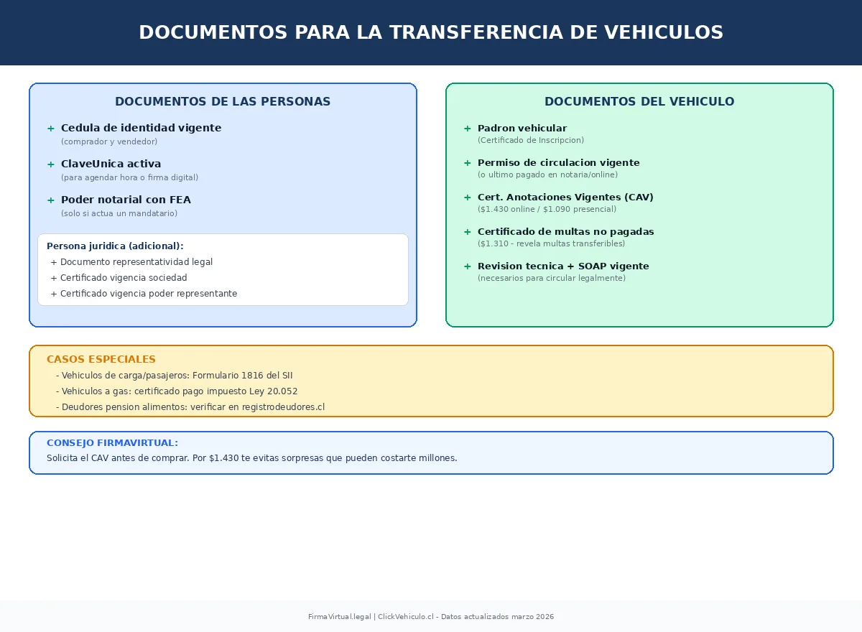The height and width of the screenshot is (632, 862).
Task: Expand the ClaveUnica activa entry
Action: tap(50, 164)
